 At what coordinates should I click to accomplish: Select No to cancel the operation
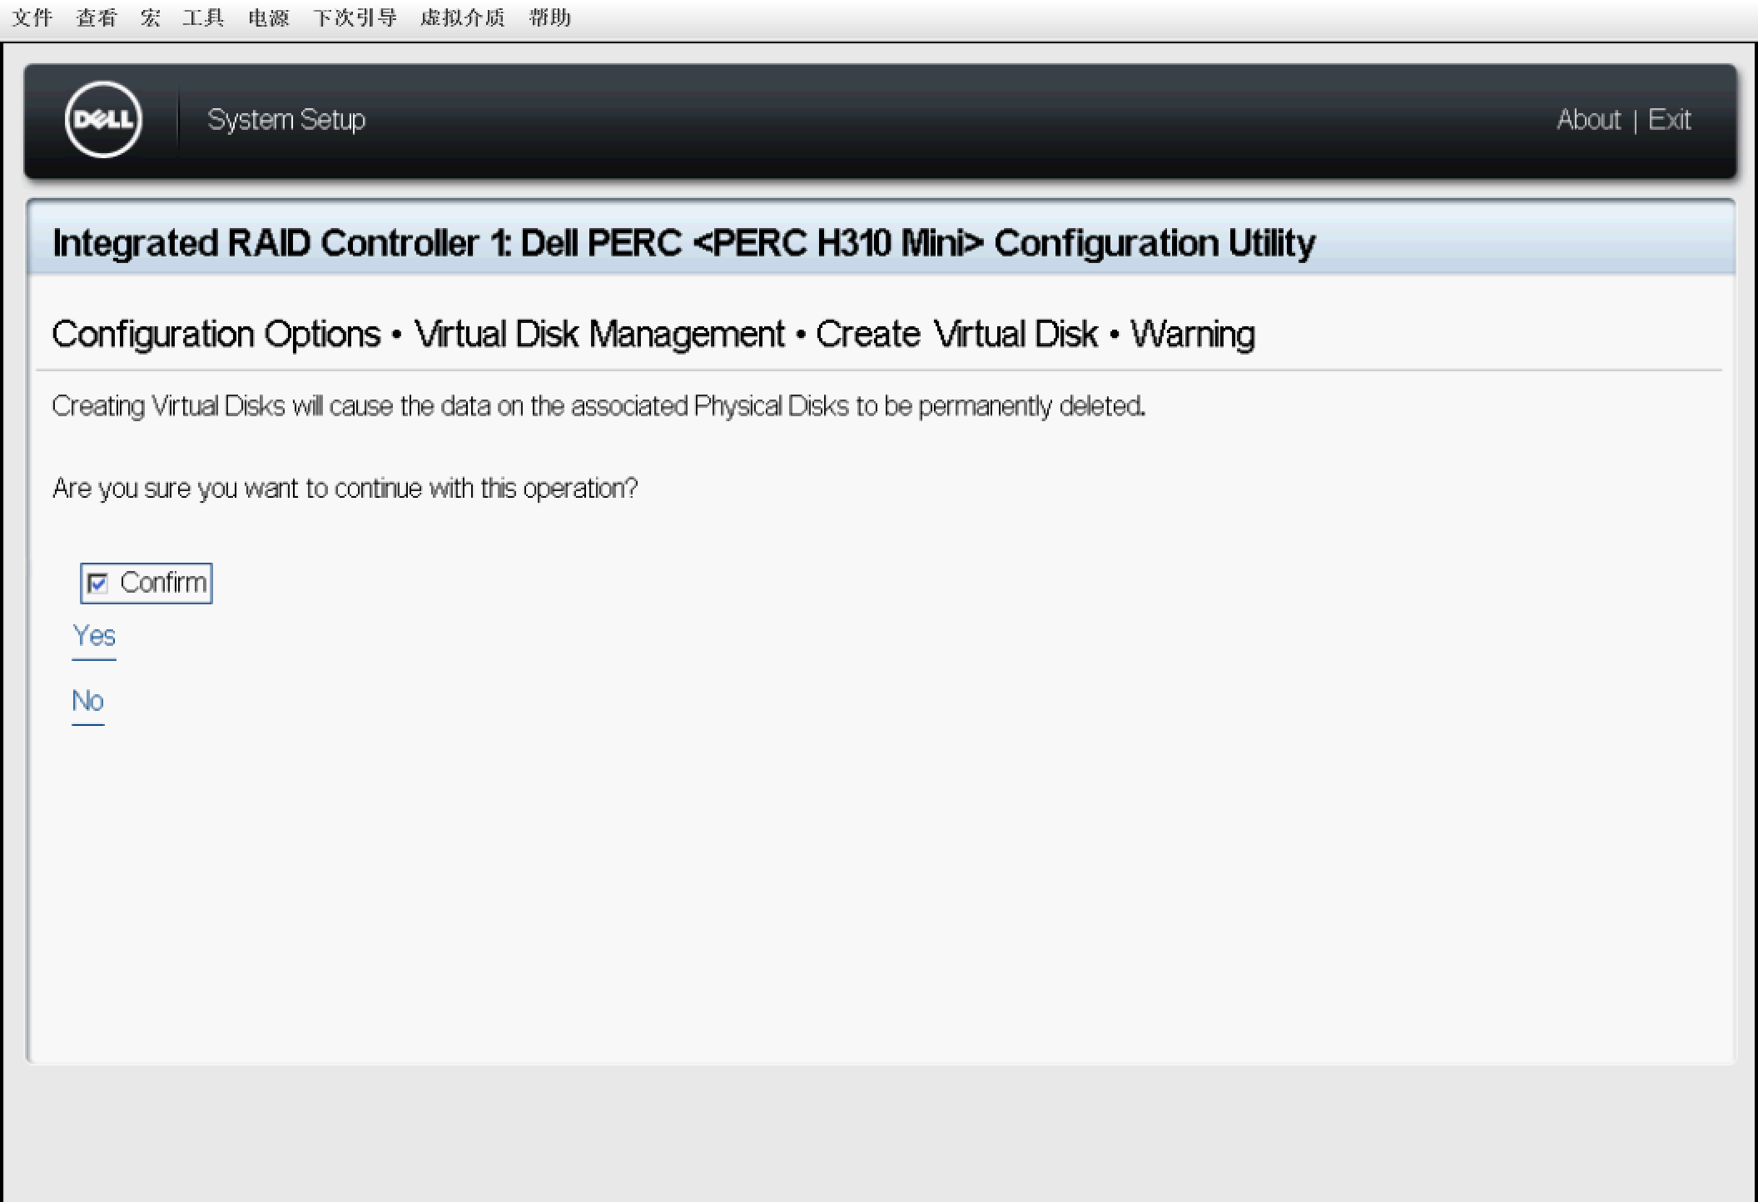point(87,702)
